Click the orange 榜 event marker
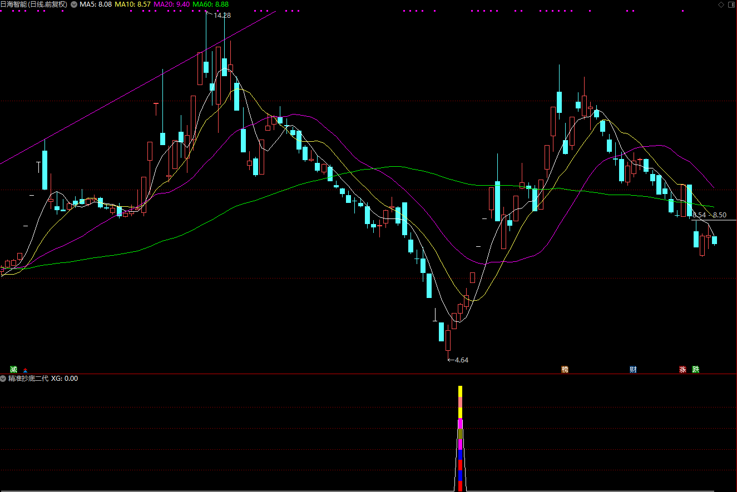The width and height of the screenshot is (737, 492). [x=565, y=370]
